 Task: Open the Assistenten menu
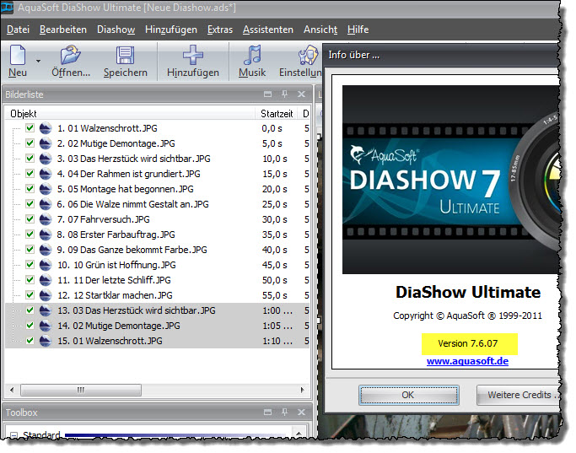[x=267, y=30]
